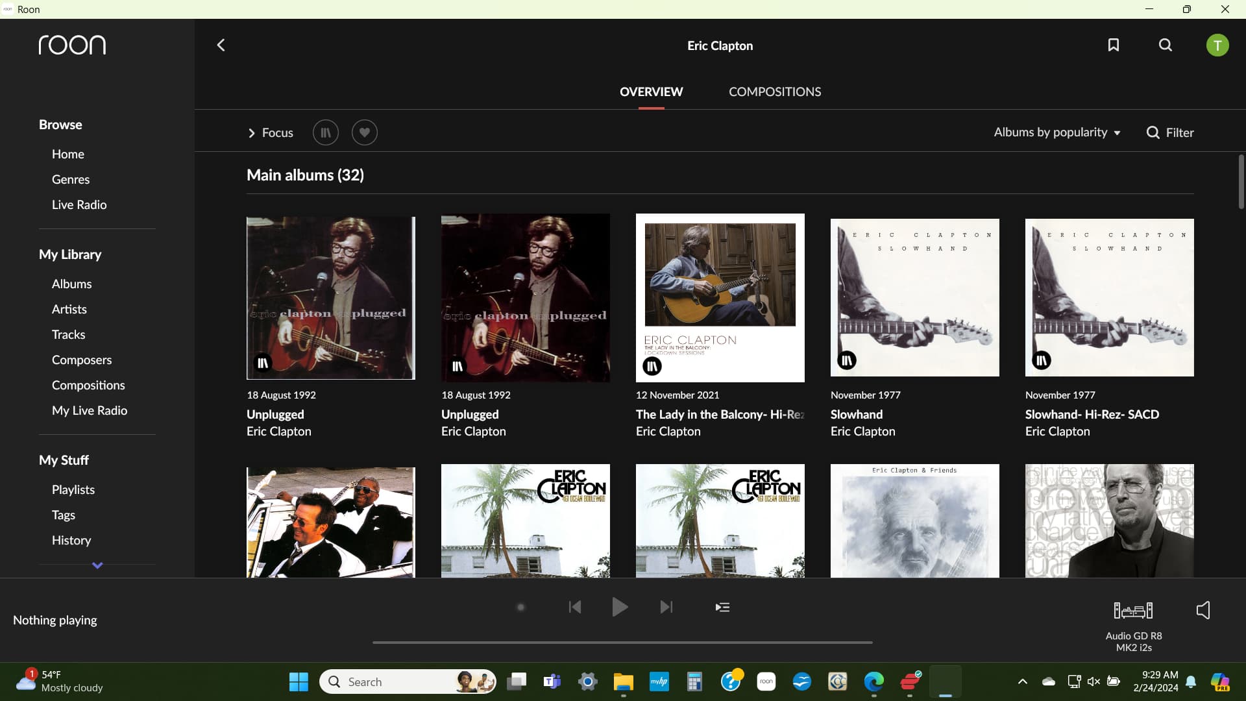The width and height of the screenshot is (1246, 701).
Task: Open the volume speaker icon
Action: click(1203, 610)
